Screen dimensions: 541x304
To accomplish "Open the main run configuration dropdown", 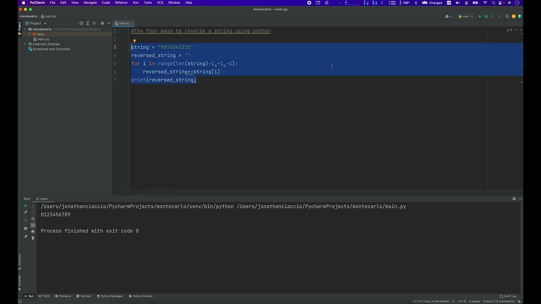I will point(466,16).
